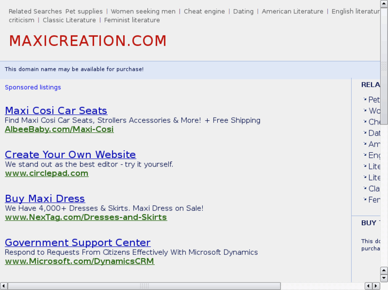The image size is (388, 290).
Task: Visit AlbeeBaby.com/Maxi-Cosi URL link
Action: click(x=59, y=129)
